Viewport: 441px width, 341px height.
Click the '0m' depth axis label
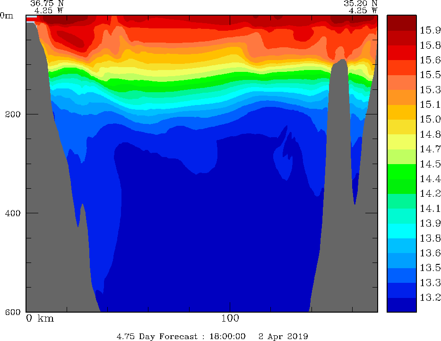pyautogui.click(x=7, y=16)
